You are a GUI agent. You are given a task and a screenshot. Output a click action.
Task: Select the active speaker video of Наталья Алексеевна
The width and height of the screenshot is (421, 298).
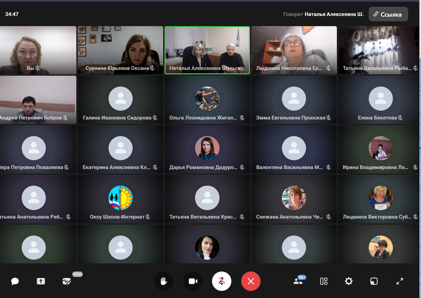coord(207,50)
